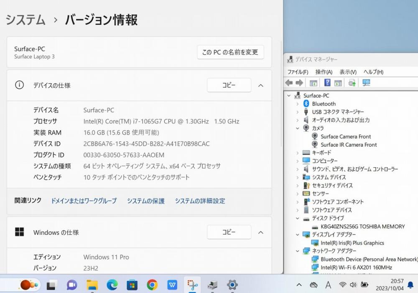
Task: Collapse the デバイスの仕様 section chevron
Action: (x=261, y=86)
